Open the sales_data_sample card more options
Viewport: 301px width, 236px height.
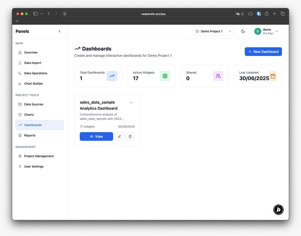131,103
